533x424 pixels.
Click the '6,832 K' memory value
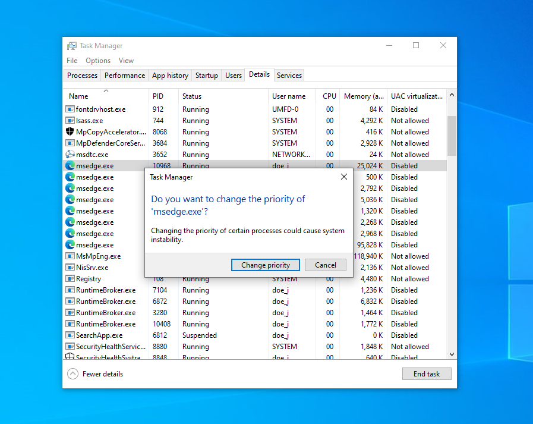tap(371, 301)
